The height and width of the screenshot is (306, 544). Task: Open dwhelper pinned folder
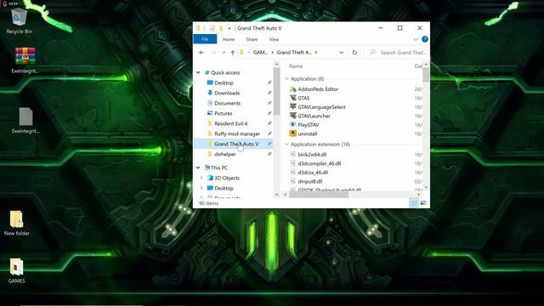224,154
